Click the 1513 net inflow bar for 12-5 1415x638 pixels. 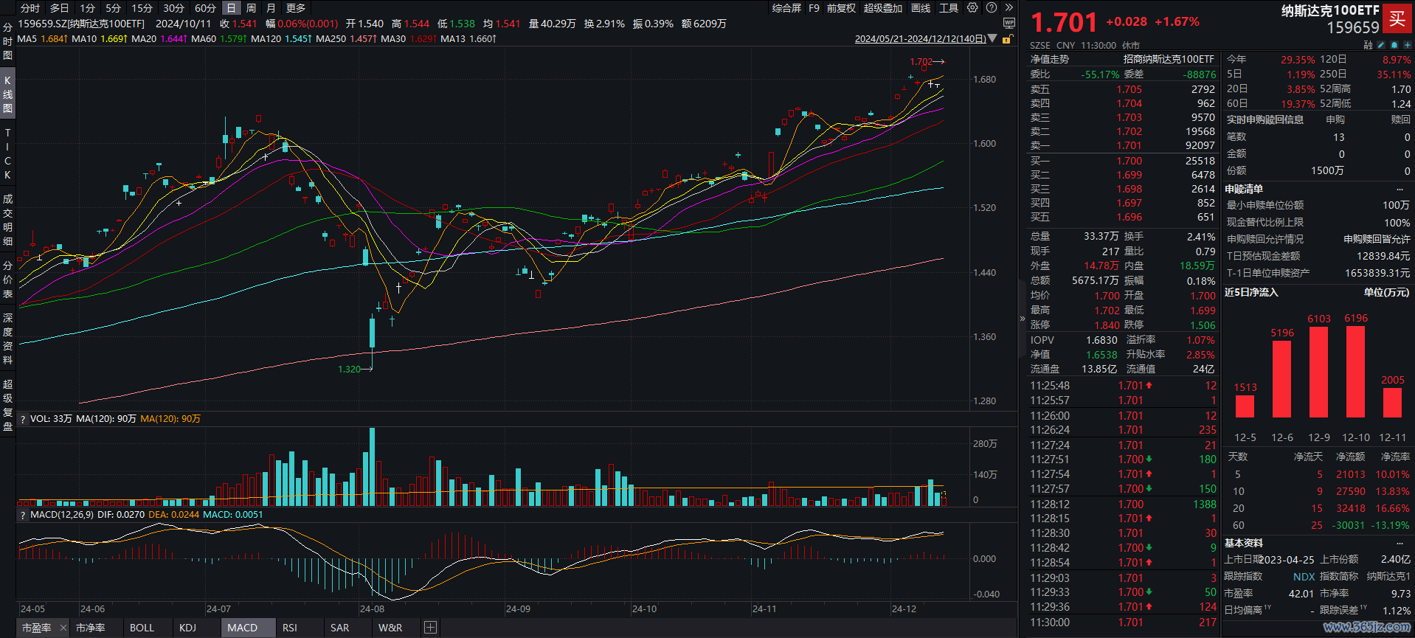[x=1245, y=407]
